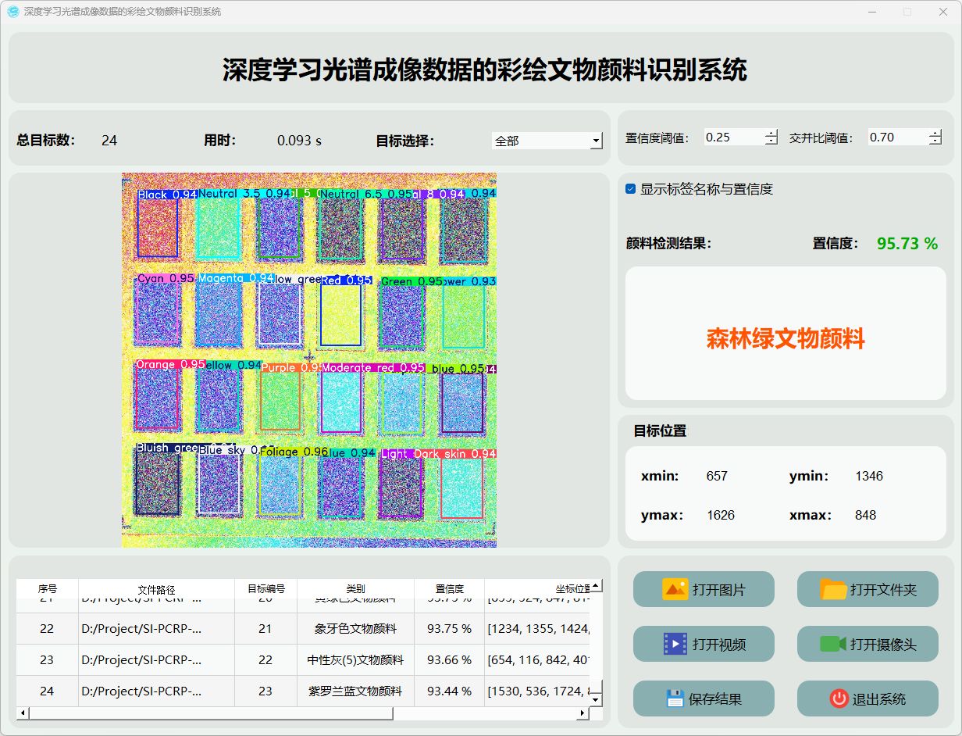Click the Exit System (退出系统) power icon
Viewport: 962px width, 736px height.
(x=839, y=698)
